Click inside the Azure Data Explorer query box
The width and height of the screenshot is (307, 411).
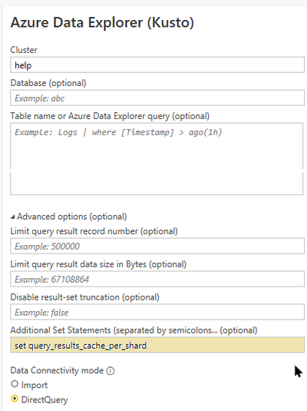tap(157, 159)
